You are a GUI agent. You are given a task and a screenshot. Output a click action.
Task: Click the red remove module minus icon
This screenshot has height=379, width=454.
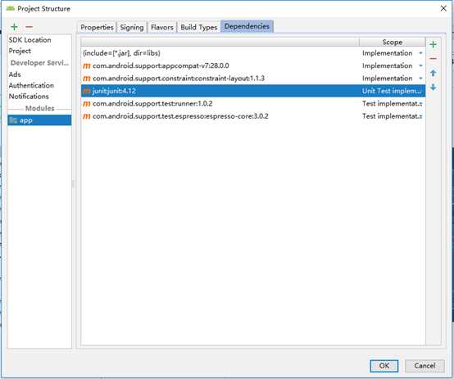tap(29, 27)
